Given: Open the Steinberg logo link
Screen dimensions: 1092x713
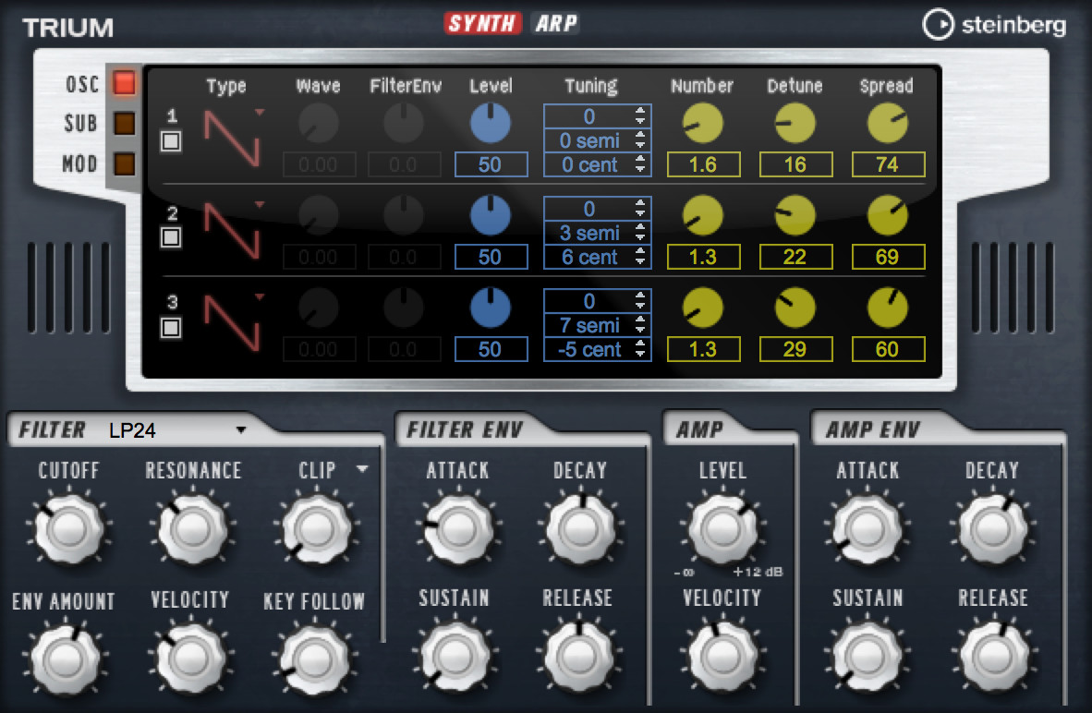Looking at the screenshot, I should 994,25.
